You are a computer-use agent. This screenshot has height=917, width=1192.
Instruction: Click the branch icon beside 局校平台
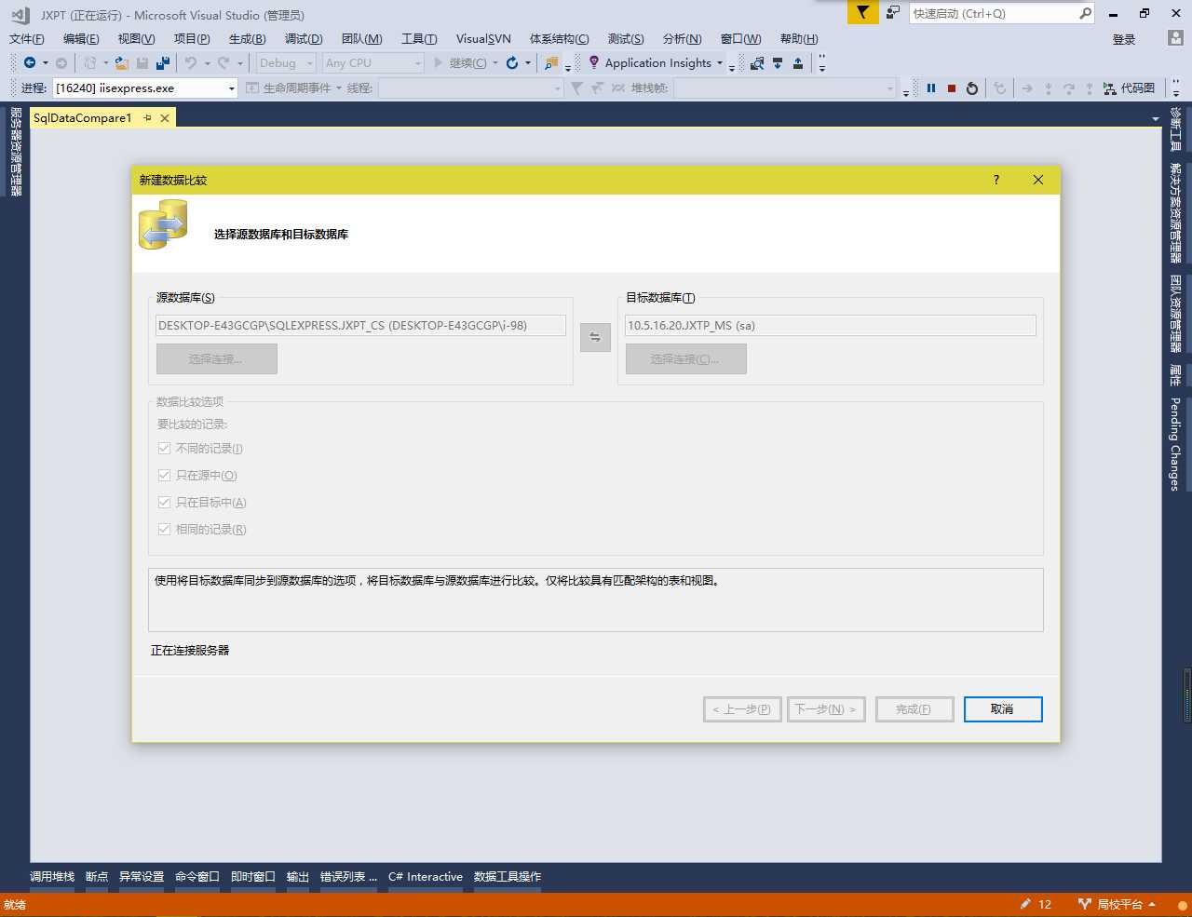point(1084,904)
